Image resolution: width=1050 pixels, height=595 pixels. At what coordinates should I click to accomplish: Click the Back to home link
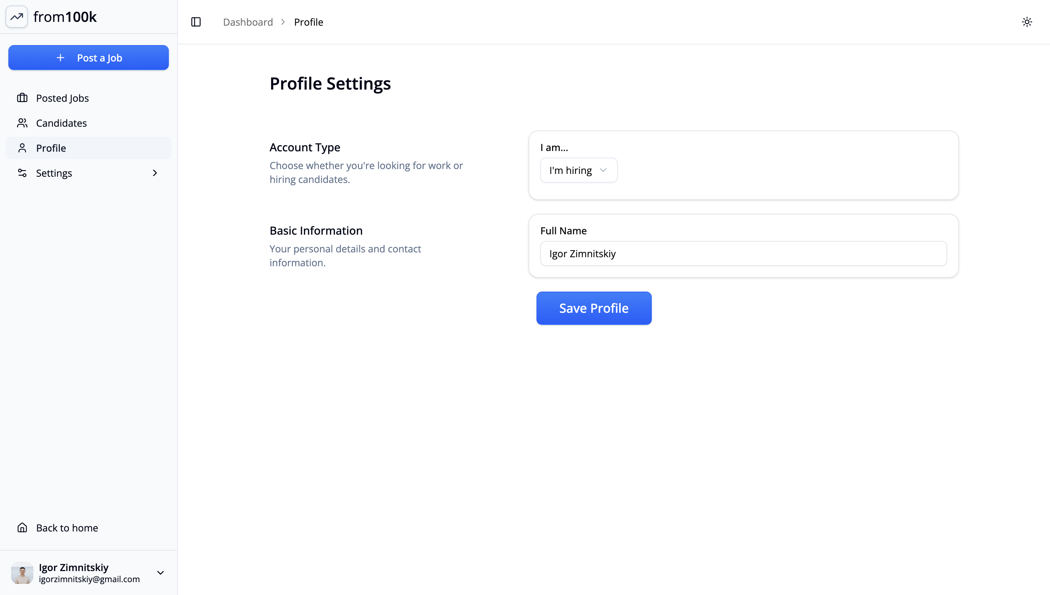pos(67,528)
